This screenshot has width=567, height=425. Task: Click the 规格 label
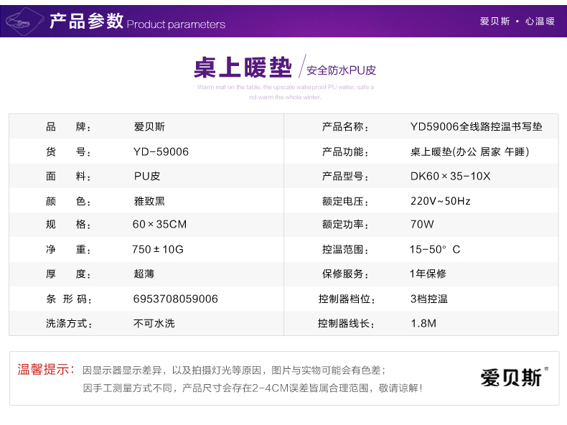(68, 224)
